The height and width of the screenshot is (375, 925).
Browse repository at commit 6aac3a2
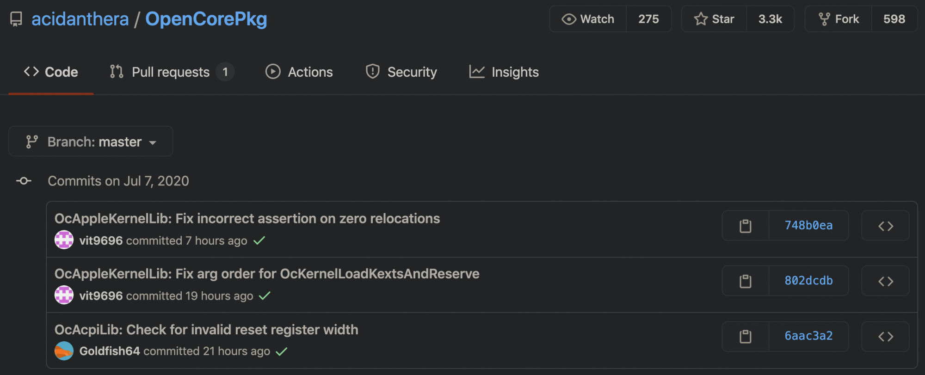885,337
